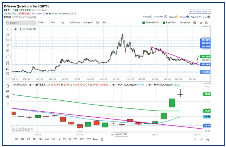Open upper chart QBTS.BZ more options dots
226x147 pixels.
(18, 29)
